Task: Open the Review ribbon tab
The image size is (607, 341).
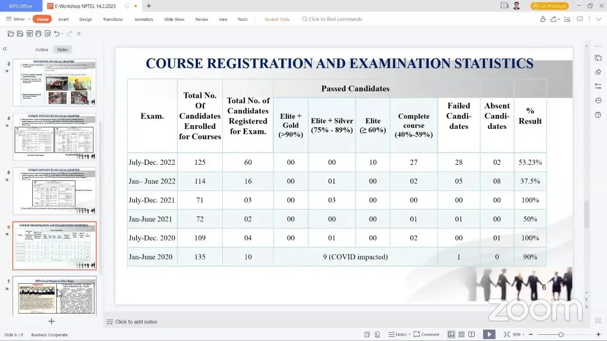Action: click(202, 19)
